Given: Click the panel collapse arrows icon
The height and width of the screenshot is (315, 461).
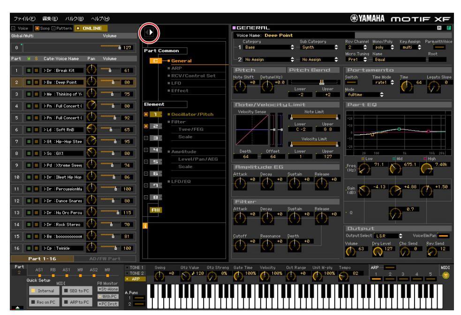Looking at the screenshot, I should pyautogui.click(x=150, y=33).
